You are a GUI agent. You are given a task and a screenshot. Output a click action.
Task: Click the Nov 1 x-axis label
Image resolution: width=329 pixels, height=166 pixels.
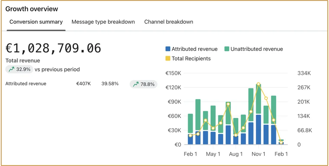point(258,154)
